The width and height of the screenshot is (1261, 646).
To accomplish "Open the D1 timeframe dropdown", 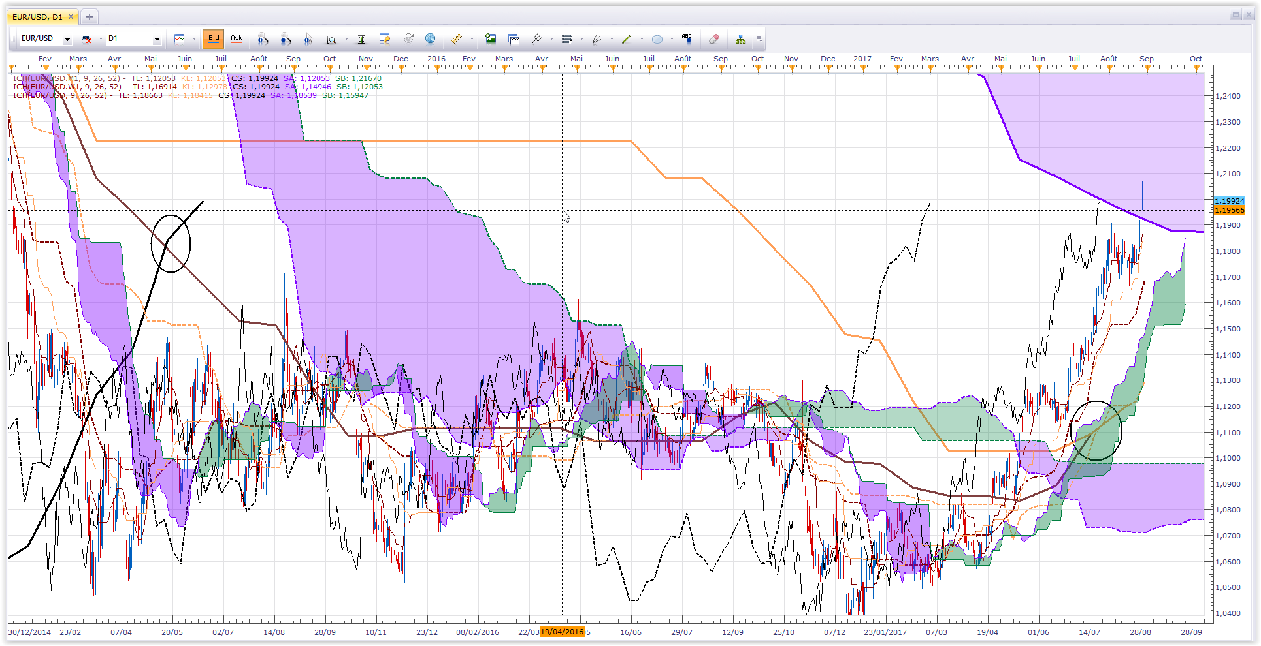I will [157, 40].
